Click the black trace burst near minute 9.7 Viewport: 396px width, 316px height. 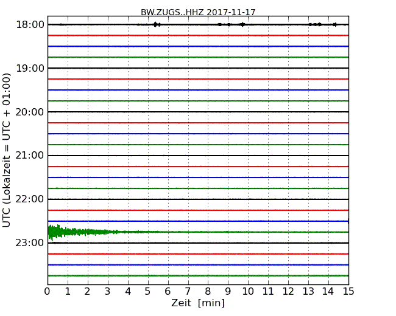point(242,24)
